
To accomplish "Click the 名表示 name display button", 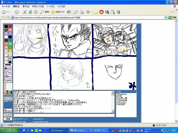I will tap(8, 80).
